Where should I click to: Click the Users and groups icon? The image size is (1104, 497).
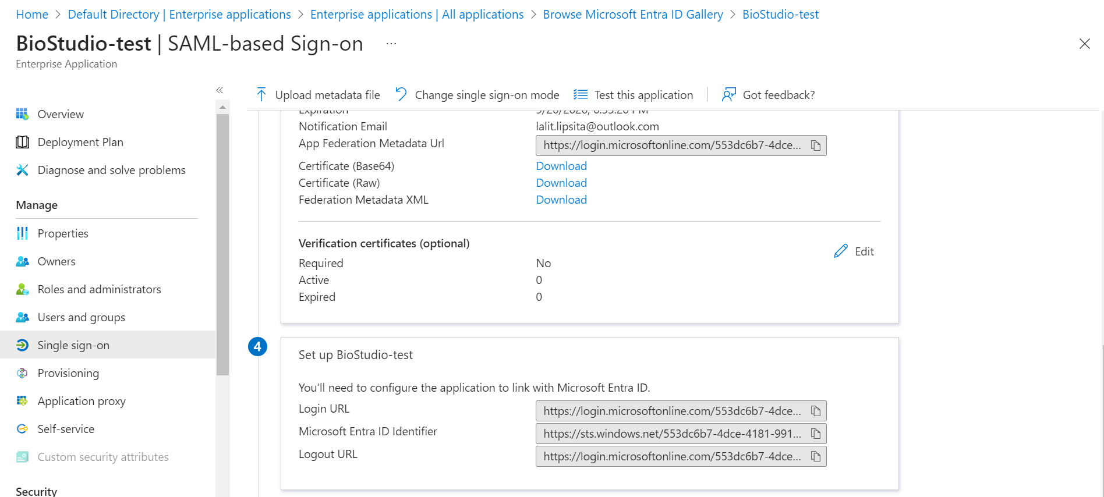point(22,317)
